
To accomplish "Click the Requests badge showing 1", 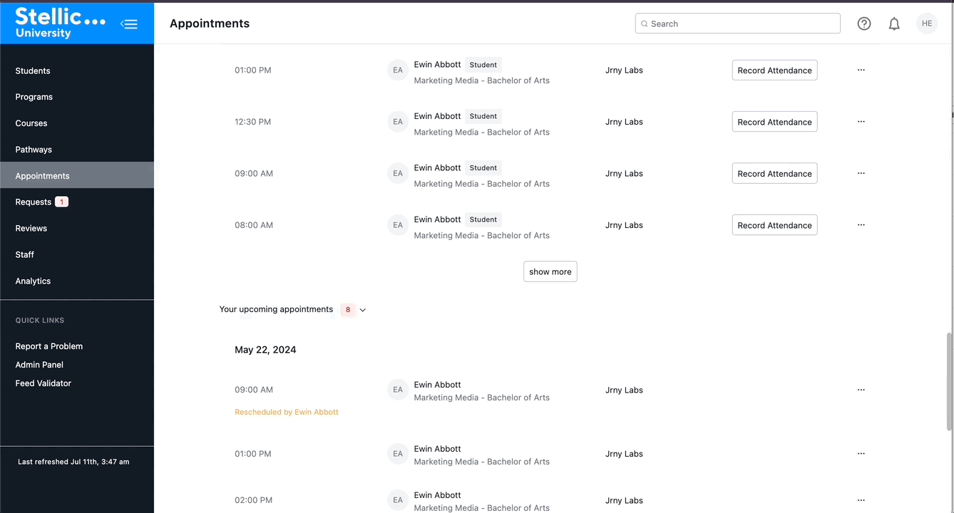I will [x=62, y=202].
